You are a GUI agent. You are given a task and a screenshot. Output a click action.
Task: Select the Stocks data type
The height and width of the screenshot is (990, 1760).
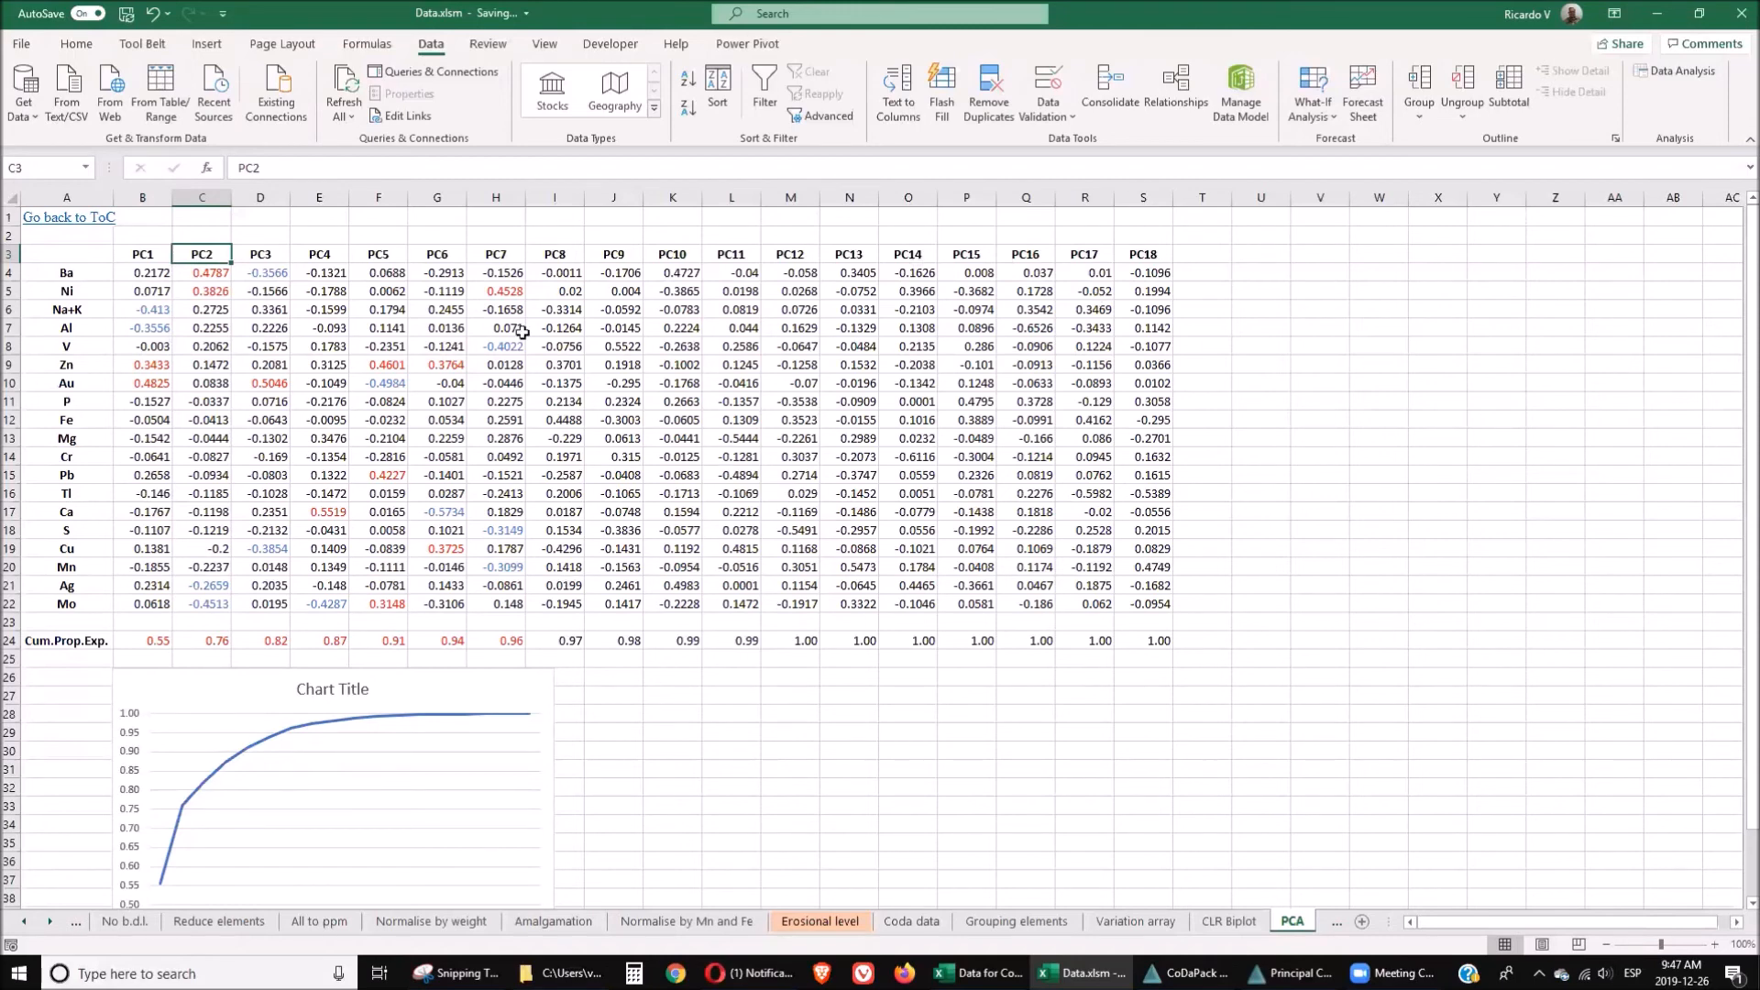[552, 91]
